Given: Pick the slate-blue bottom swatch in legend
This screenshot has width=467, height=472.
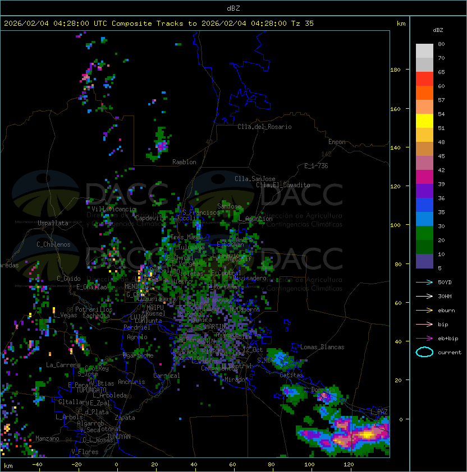Looking at the screenshot, I should [424, 261].
